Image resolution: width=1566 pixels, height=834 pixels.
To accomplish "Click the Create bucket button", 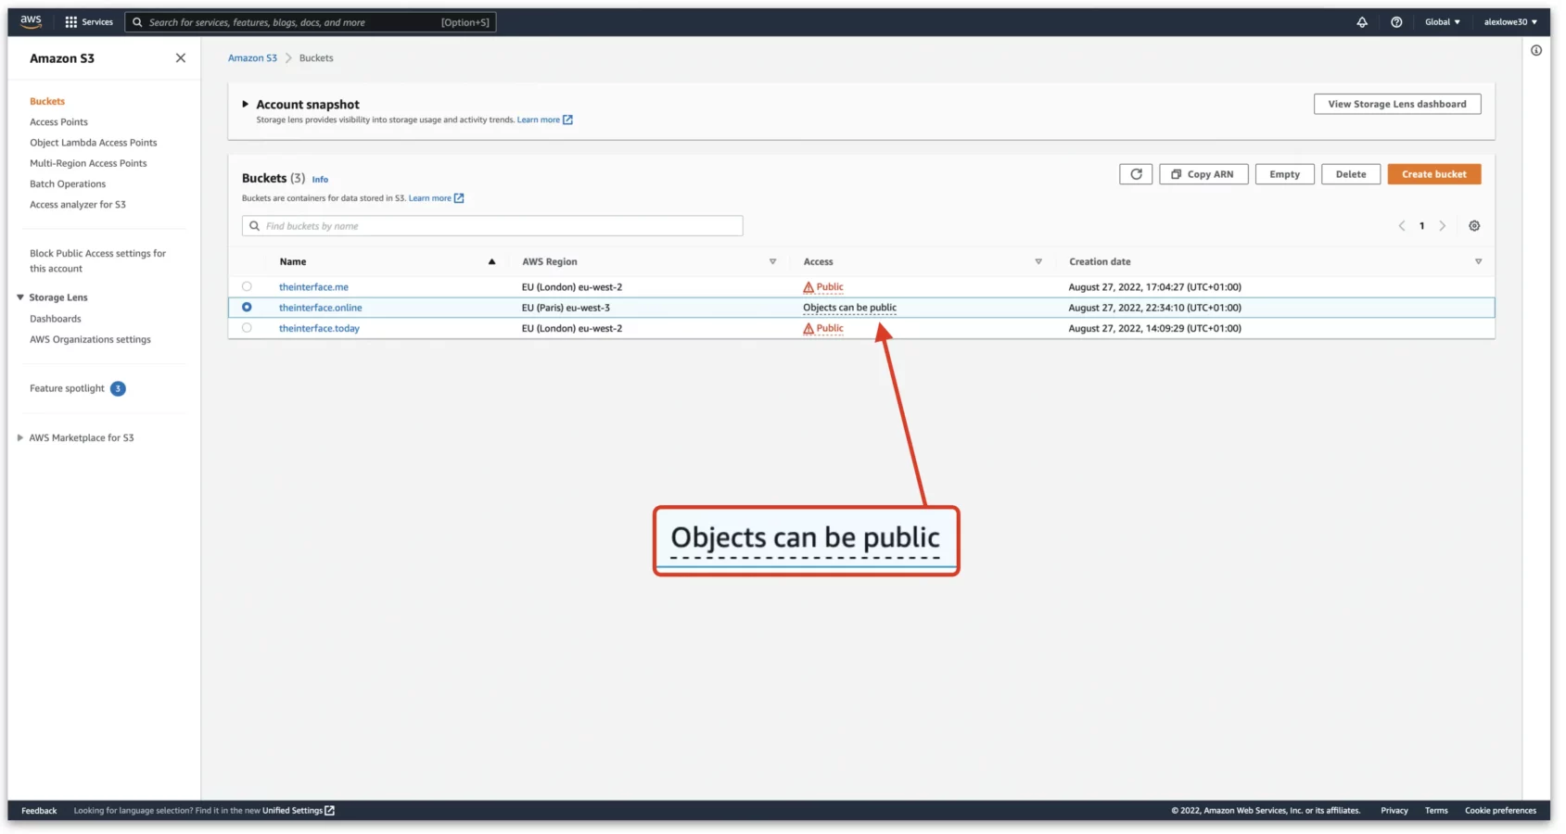I will click(1433, 174).
